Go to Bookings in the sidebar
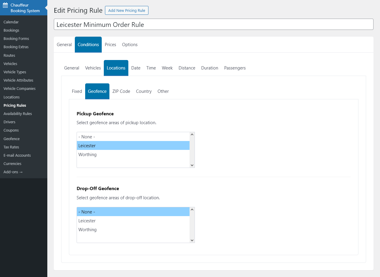This screenshot has width=380, height=277. [x=11, y=30]
